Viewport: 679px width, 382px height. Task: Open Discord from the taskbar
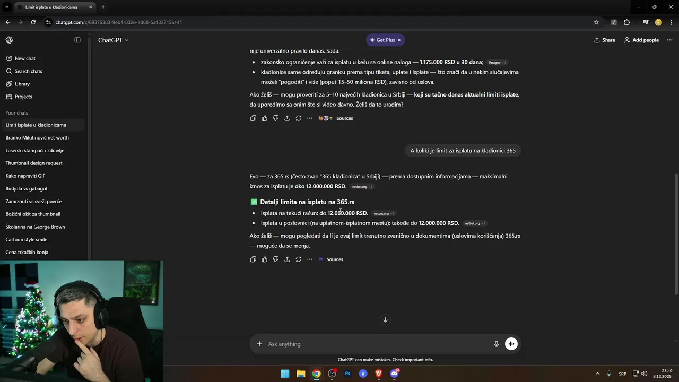click(395, 374)
